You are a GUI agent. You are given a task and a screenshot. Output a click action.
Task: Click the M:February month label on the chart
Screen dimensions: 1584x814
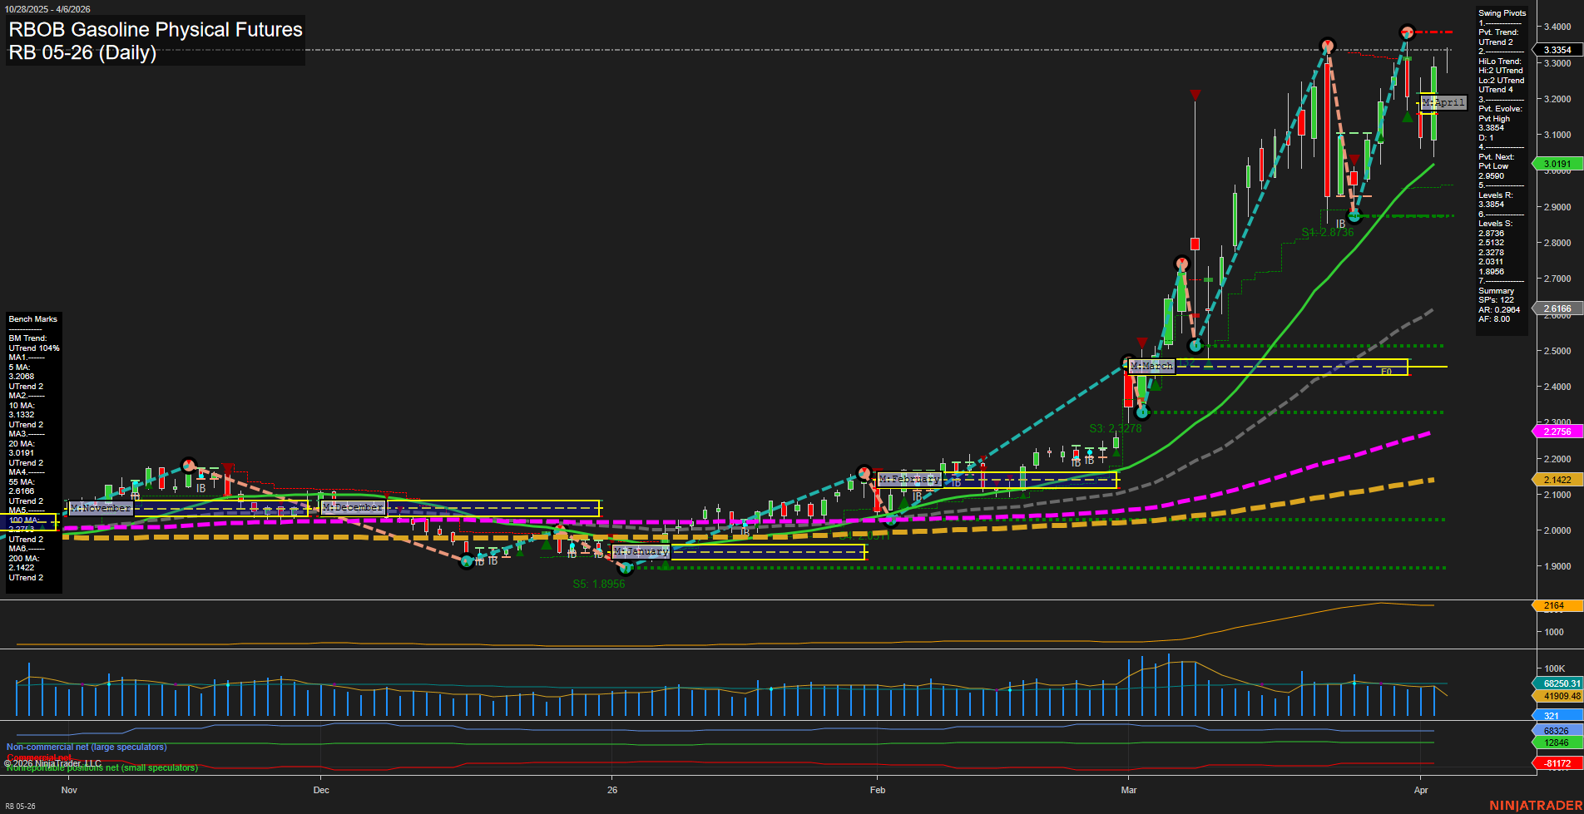(x=909, y=479)
